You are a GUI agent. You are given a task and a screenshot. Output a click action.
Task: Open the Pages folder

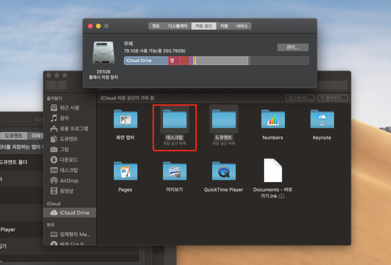pyautogui.click(x=125, y=172)
